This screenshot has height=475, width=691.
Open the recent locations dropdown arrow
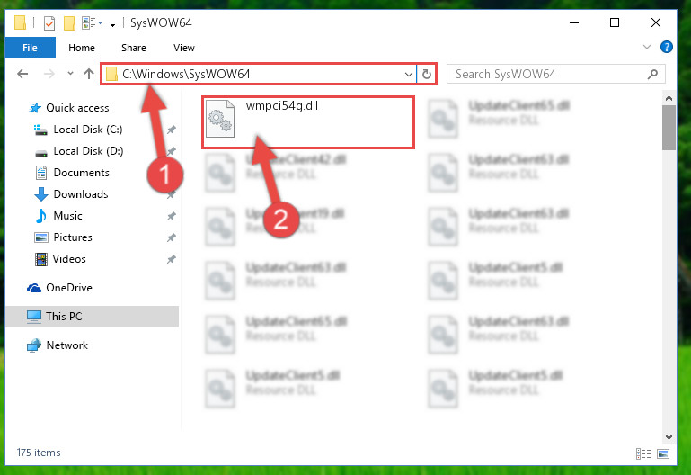point(70,74)
